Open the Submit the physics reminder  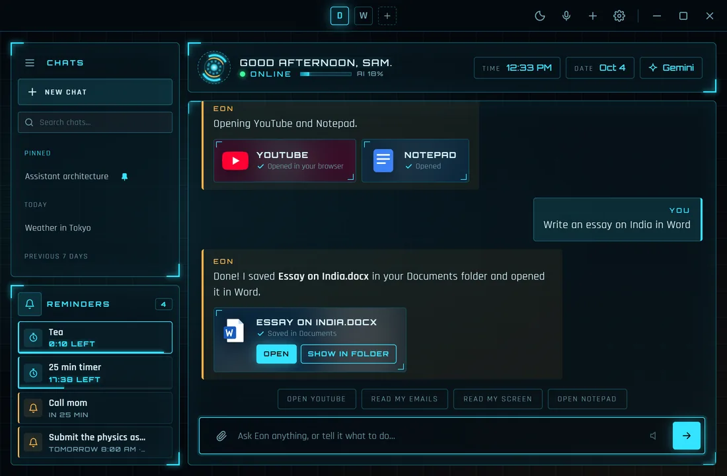[95, 442]
